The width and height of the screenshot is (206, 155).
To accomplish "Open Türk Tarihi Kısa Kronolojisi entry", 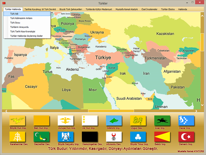I will (23, 31).
